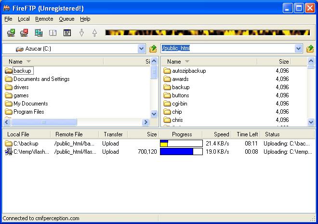
Task: Click the log window toolbar icon
Action: click(67, 33)
